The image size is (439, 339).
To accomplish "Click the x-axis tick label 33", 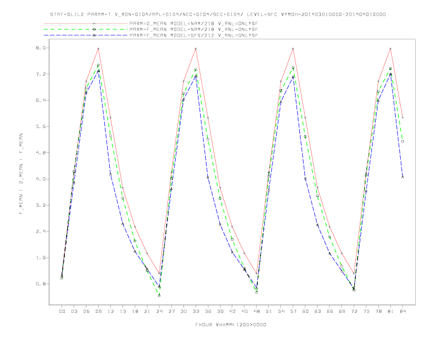I will 196,311.
